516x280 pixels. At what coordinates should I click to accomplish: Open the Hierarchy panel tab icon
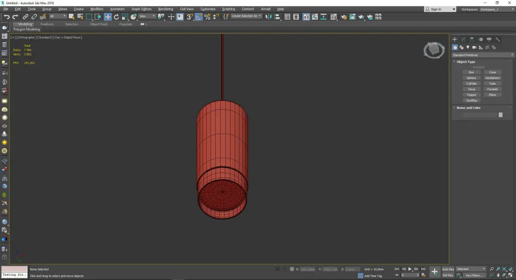pyautogui.click(x=472, y=39)
